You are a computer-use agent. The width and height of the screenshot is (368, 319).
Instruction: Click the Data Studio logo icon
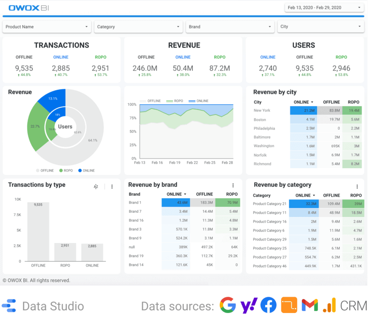click(9, 306)
